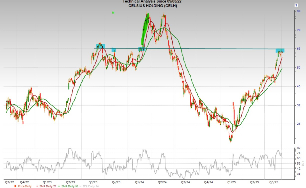Viewport: 306px width, 188px height.
Task: Click the Q2/23 time axis label
Action: click(x=70, y=182)
